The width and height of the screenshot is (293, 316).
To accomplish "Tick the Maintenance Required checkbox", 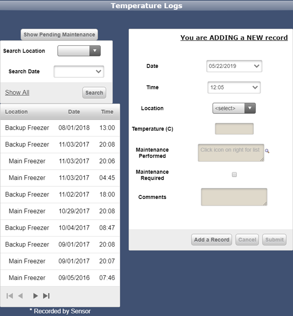I will pyautogui.click(x=234, y=175).
